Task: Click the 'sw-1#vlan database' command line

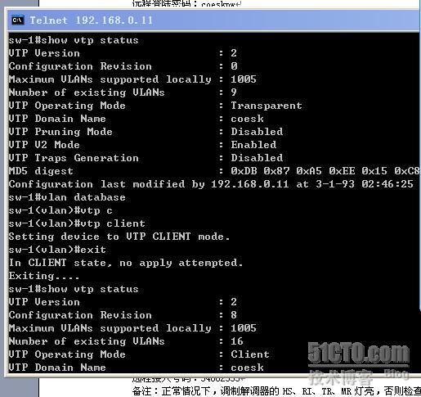Action: pos(67,197)
